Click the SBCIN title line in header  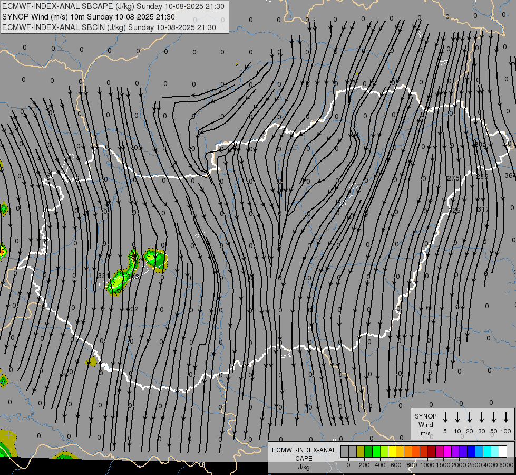coord(109,27)
